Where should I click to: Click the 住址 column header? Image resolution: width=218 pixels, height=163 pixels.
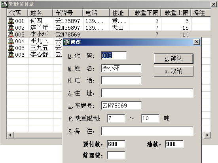(119, 13)
